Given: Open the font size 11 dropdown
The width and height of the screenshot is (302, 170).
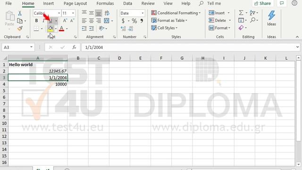Looking at the screenshot, I should 73,13.
